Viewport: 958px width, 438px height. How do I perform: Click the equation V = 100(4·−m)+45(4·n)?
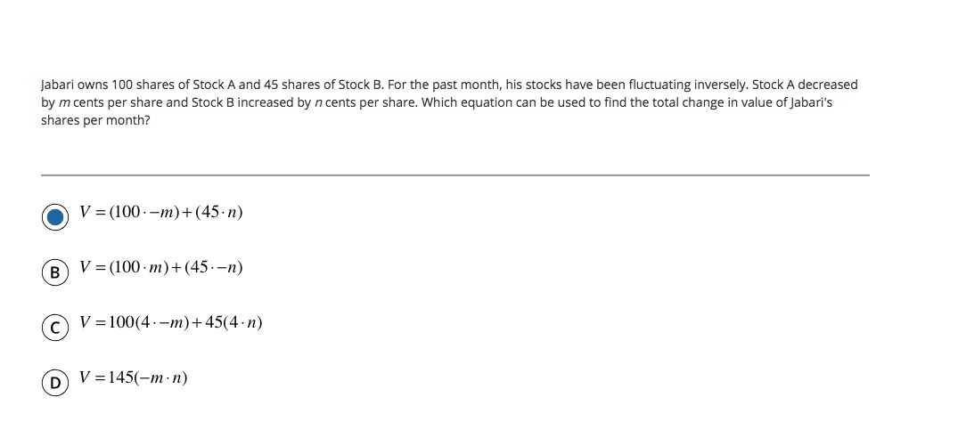click(170, 323)
